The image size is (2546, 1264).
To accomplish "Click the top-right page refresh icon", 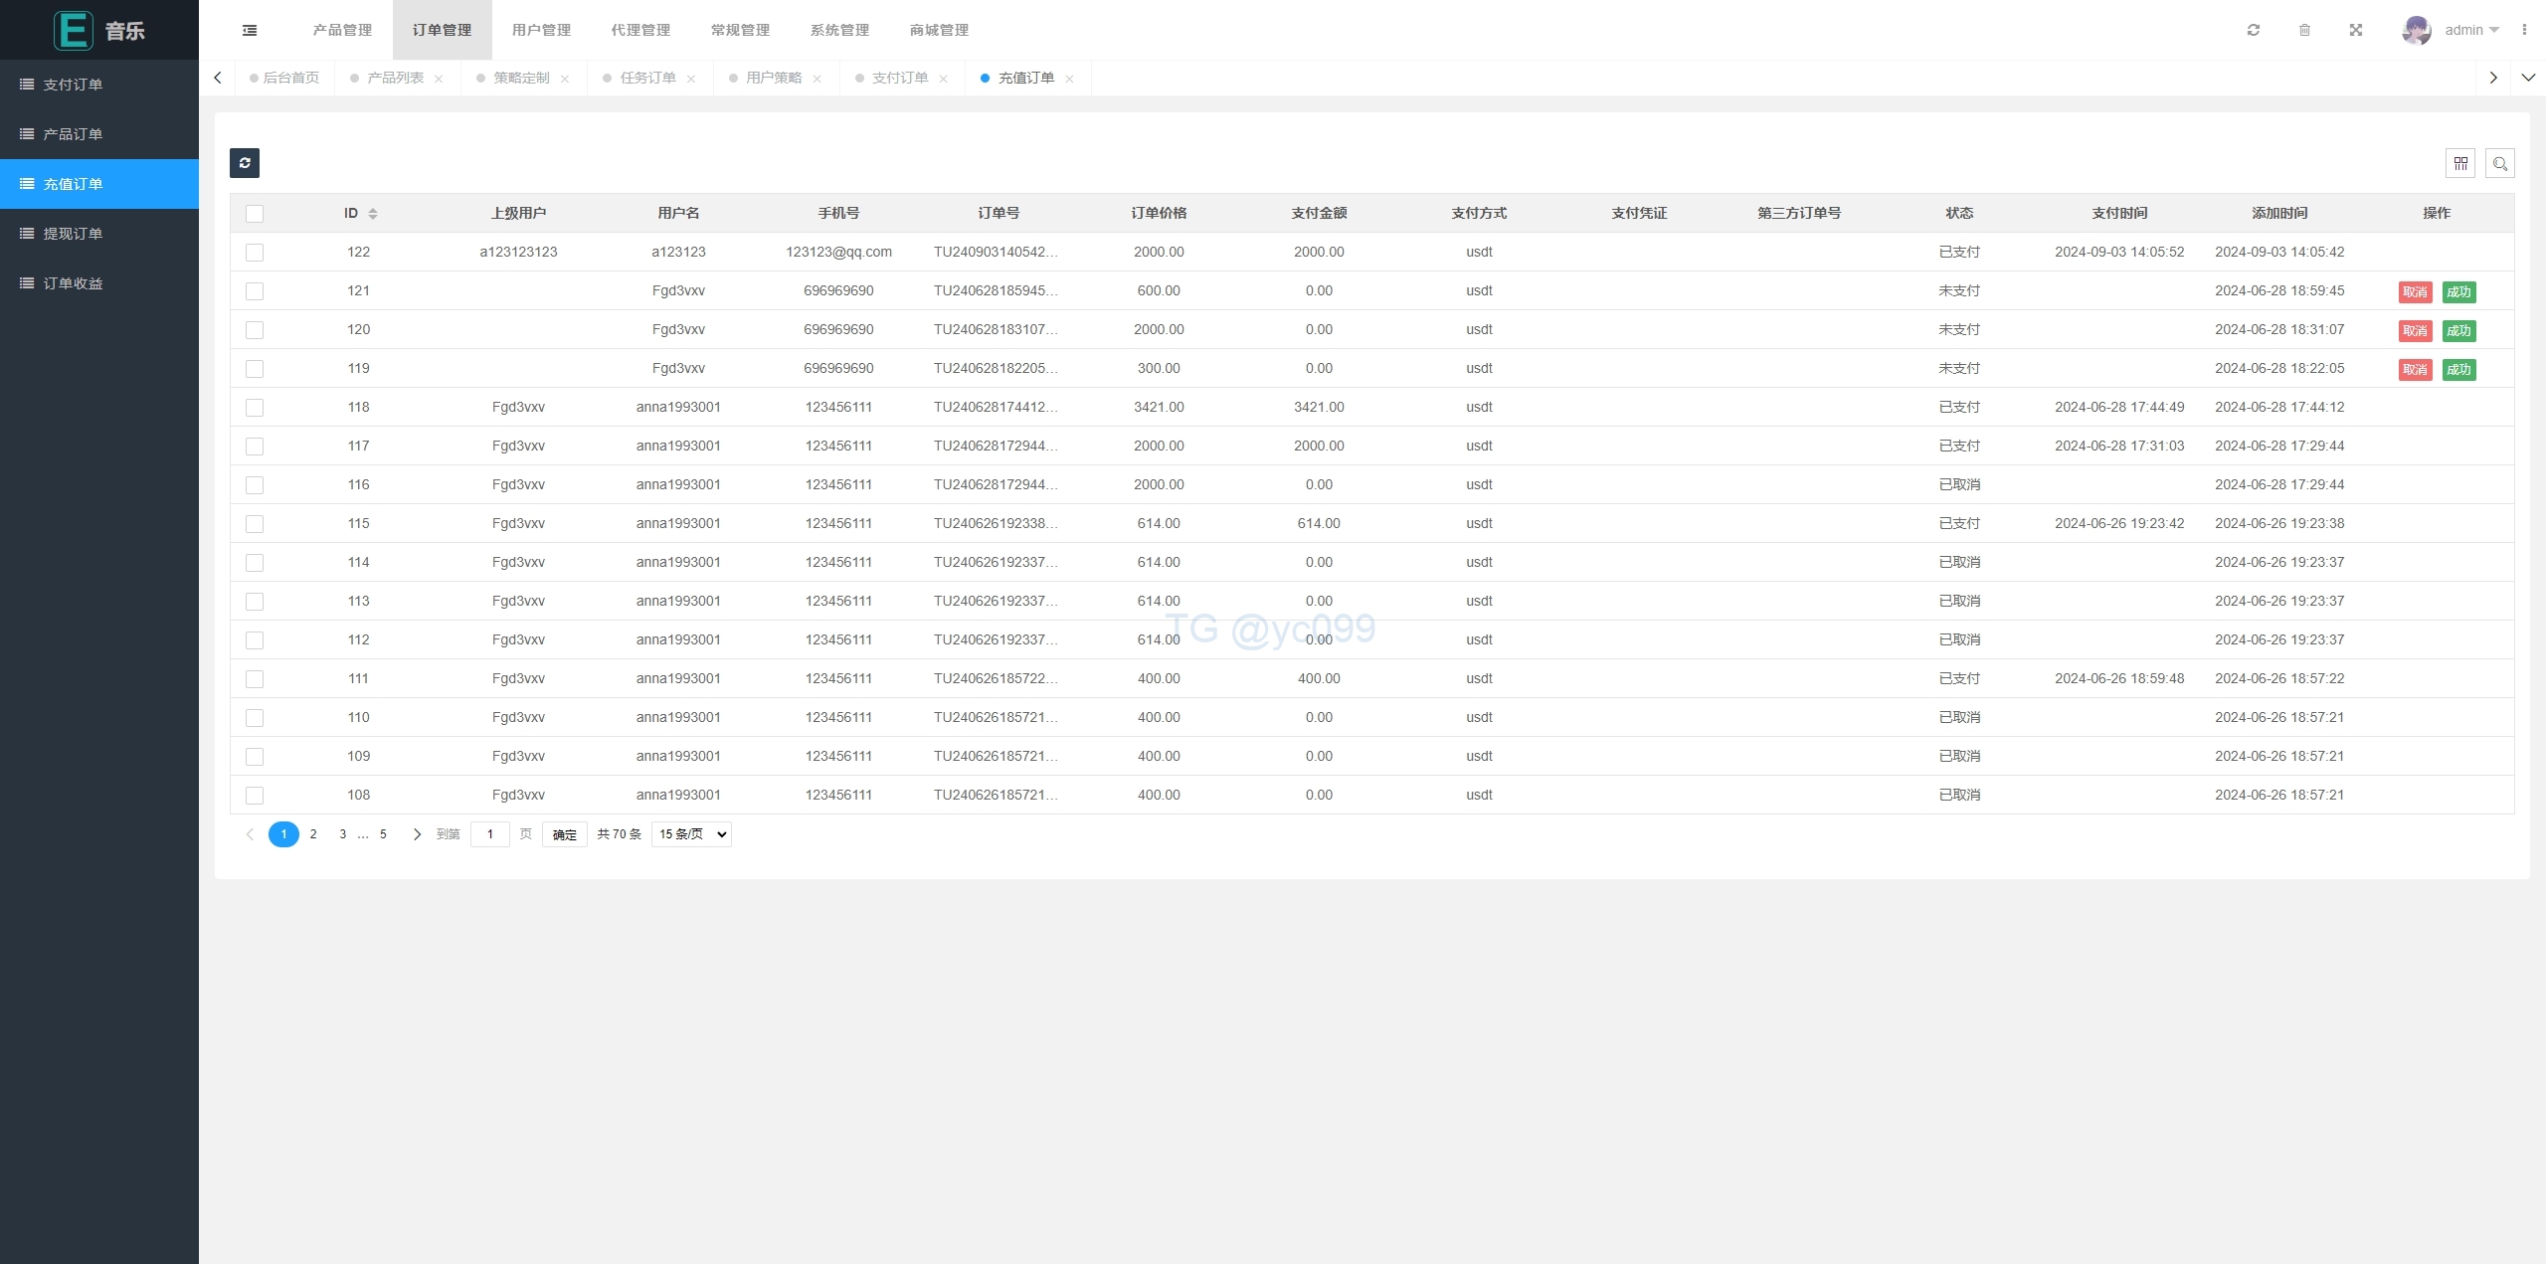I will [2254, 30].
